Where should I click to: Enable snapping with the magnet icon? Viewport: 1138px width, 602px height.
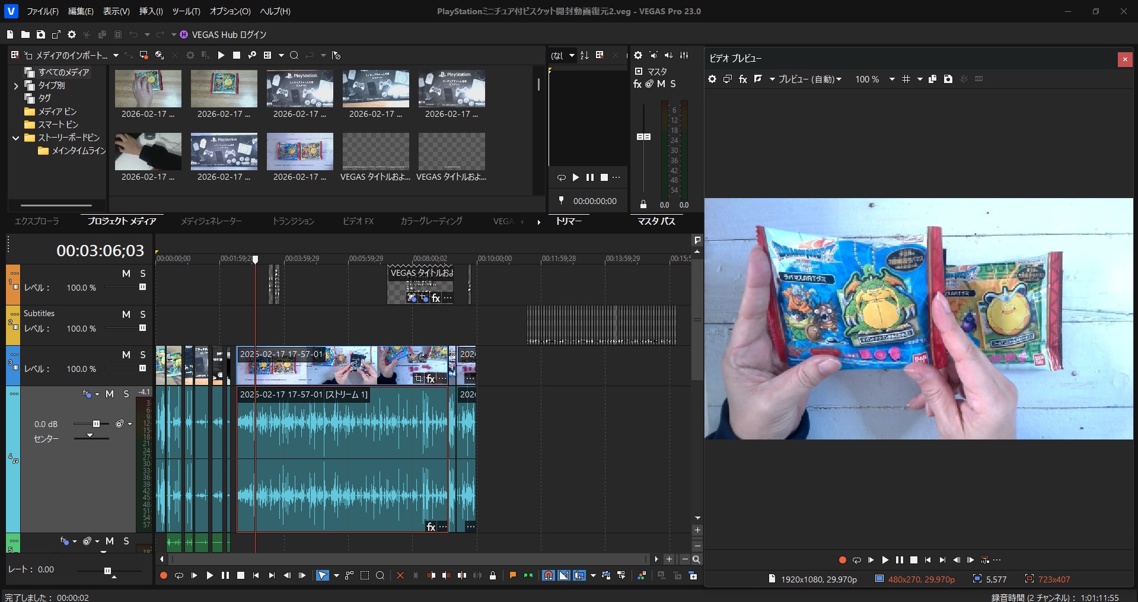pos(548,575)
